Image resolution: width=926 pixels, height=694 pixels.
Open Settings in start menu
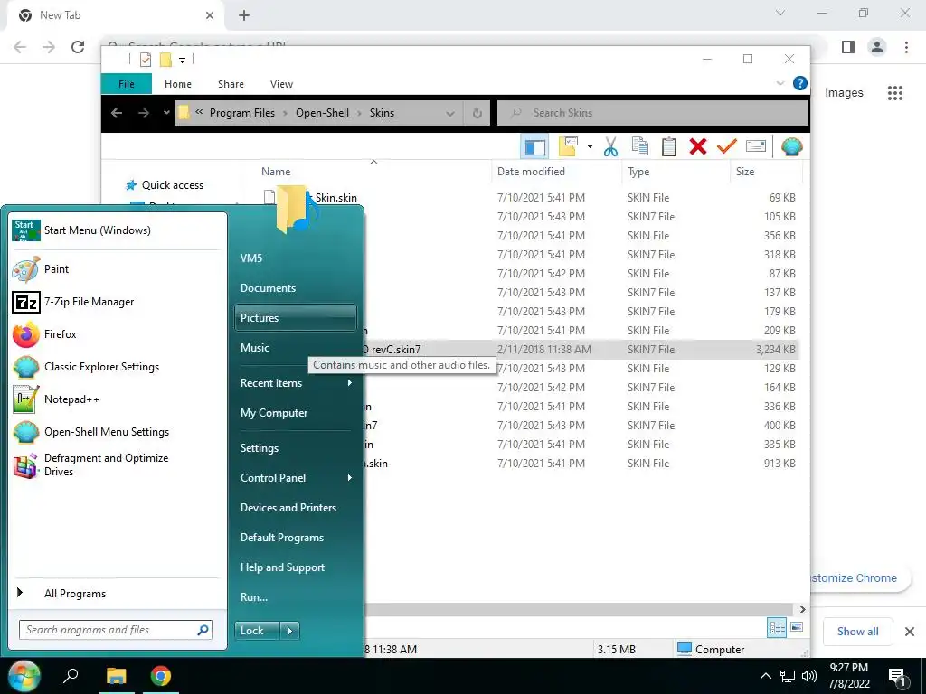[296, 448]
